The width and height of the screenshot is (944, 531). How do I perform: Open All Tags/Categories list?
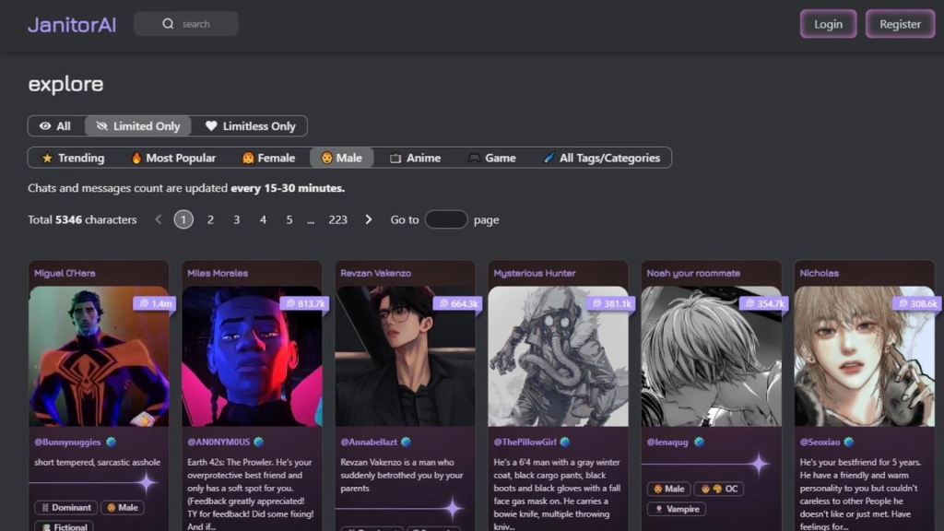pyautogui.click(x=601, y=158)
